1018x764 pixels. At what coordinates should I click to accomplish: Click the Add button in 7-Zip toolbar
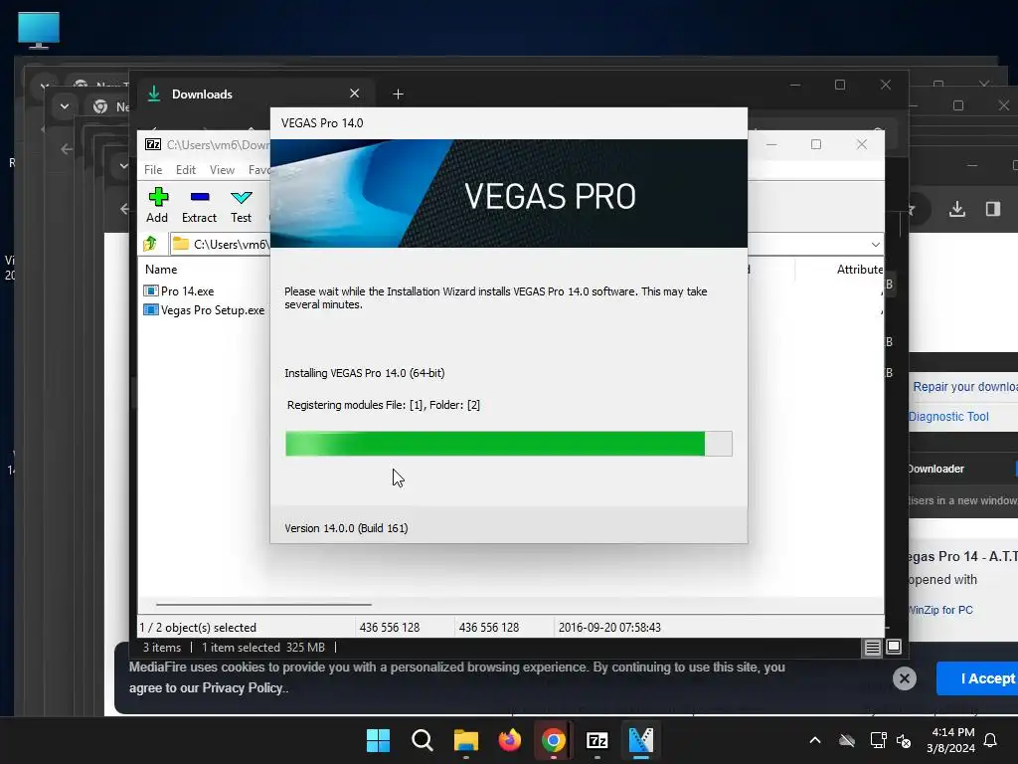pos(157,205)
